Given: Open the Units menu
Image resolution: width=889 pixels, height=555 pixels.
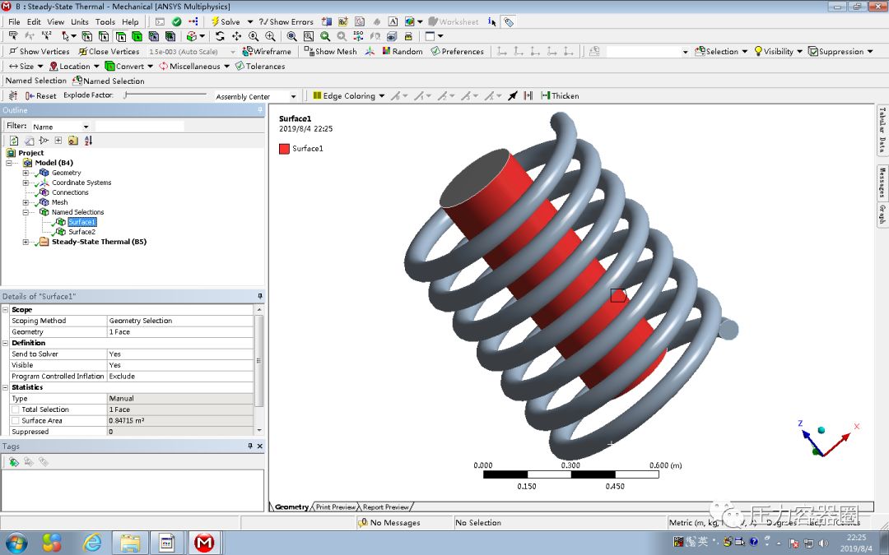Looking at the screenshot, I should [79, 21].
